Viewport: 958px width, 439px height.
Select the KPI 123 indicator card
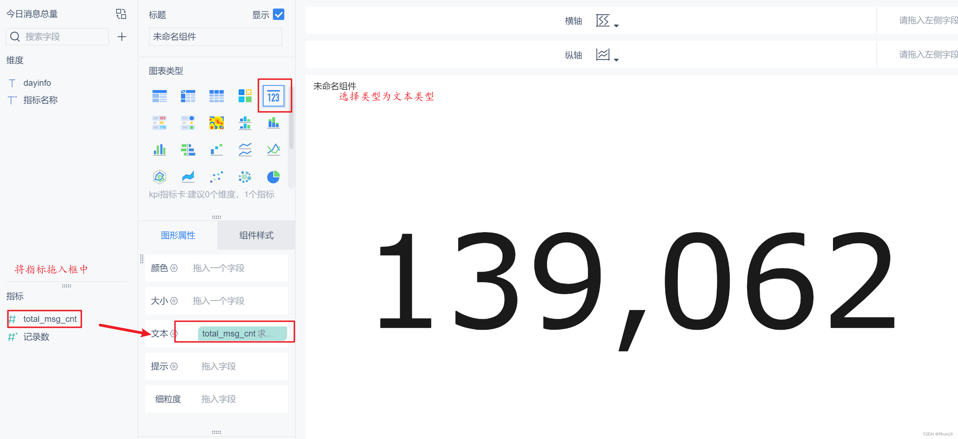(273, 96)
